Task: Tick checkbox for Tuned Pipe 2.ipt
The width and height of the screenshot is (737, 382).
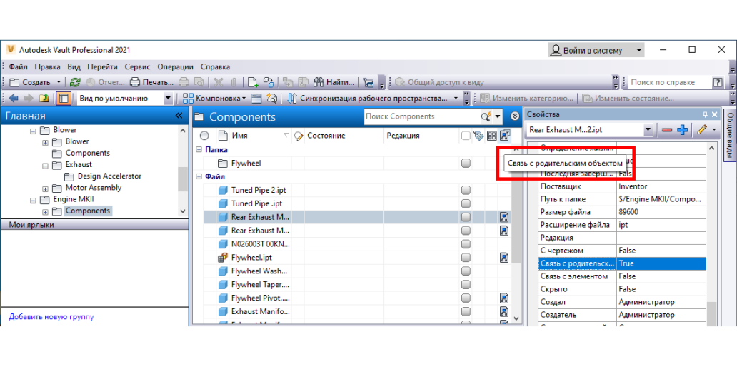Action: (x=466, y=191)
